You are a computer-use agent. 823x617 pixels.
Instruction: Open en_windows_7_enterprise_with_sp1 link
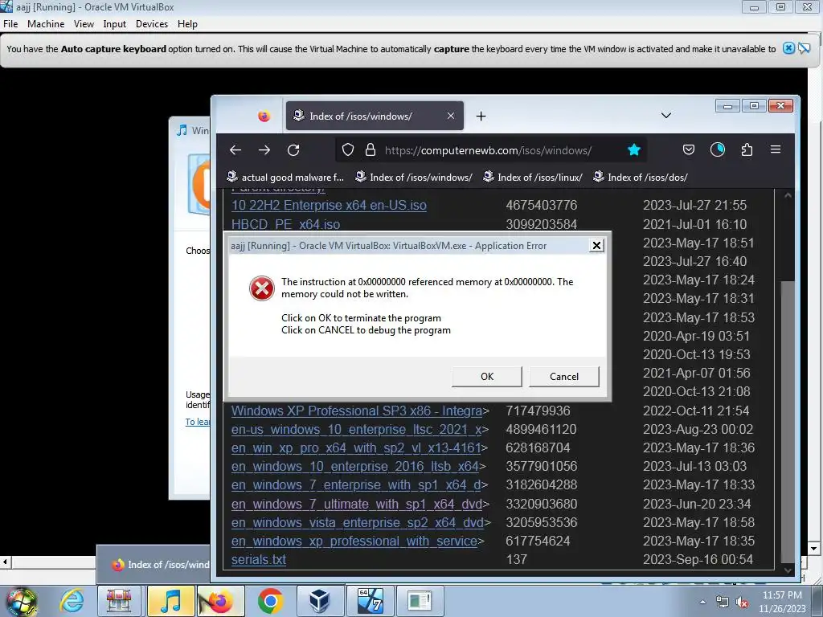pyautogui.click(x=356, y=484)
